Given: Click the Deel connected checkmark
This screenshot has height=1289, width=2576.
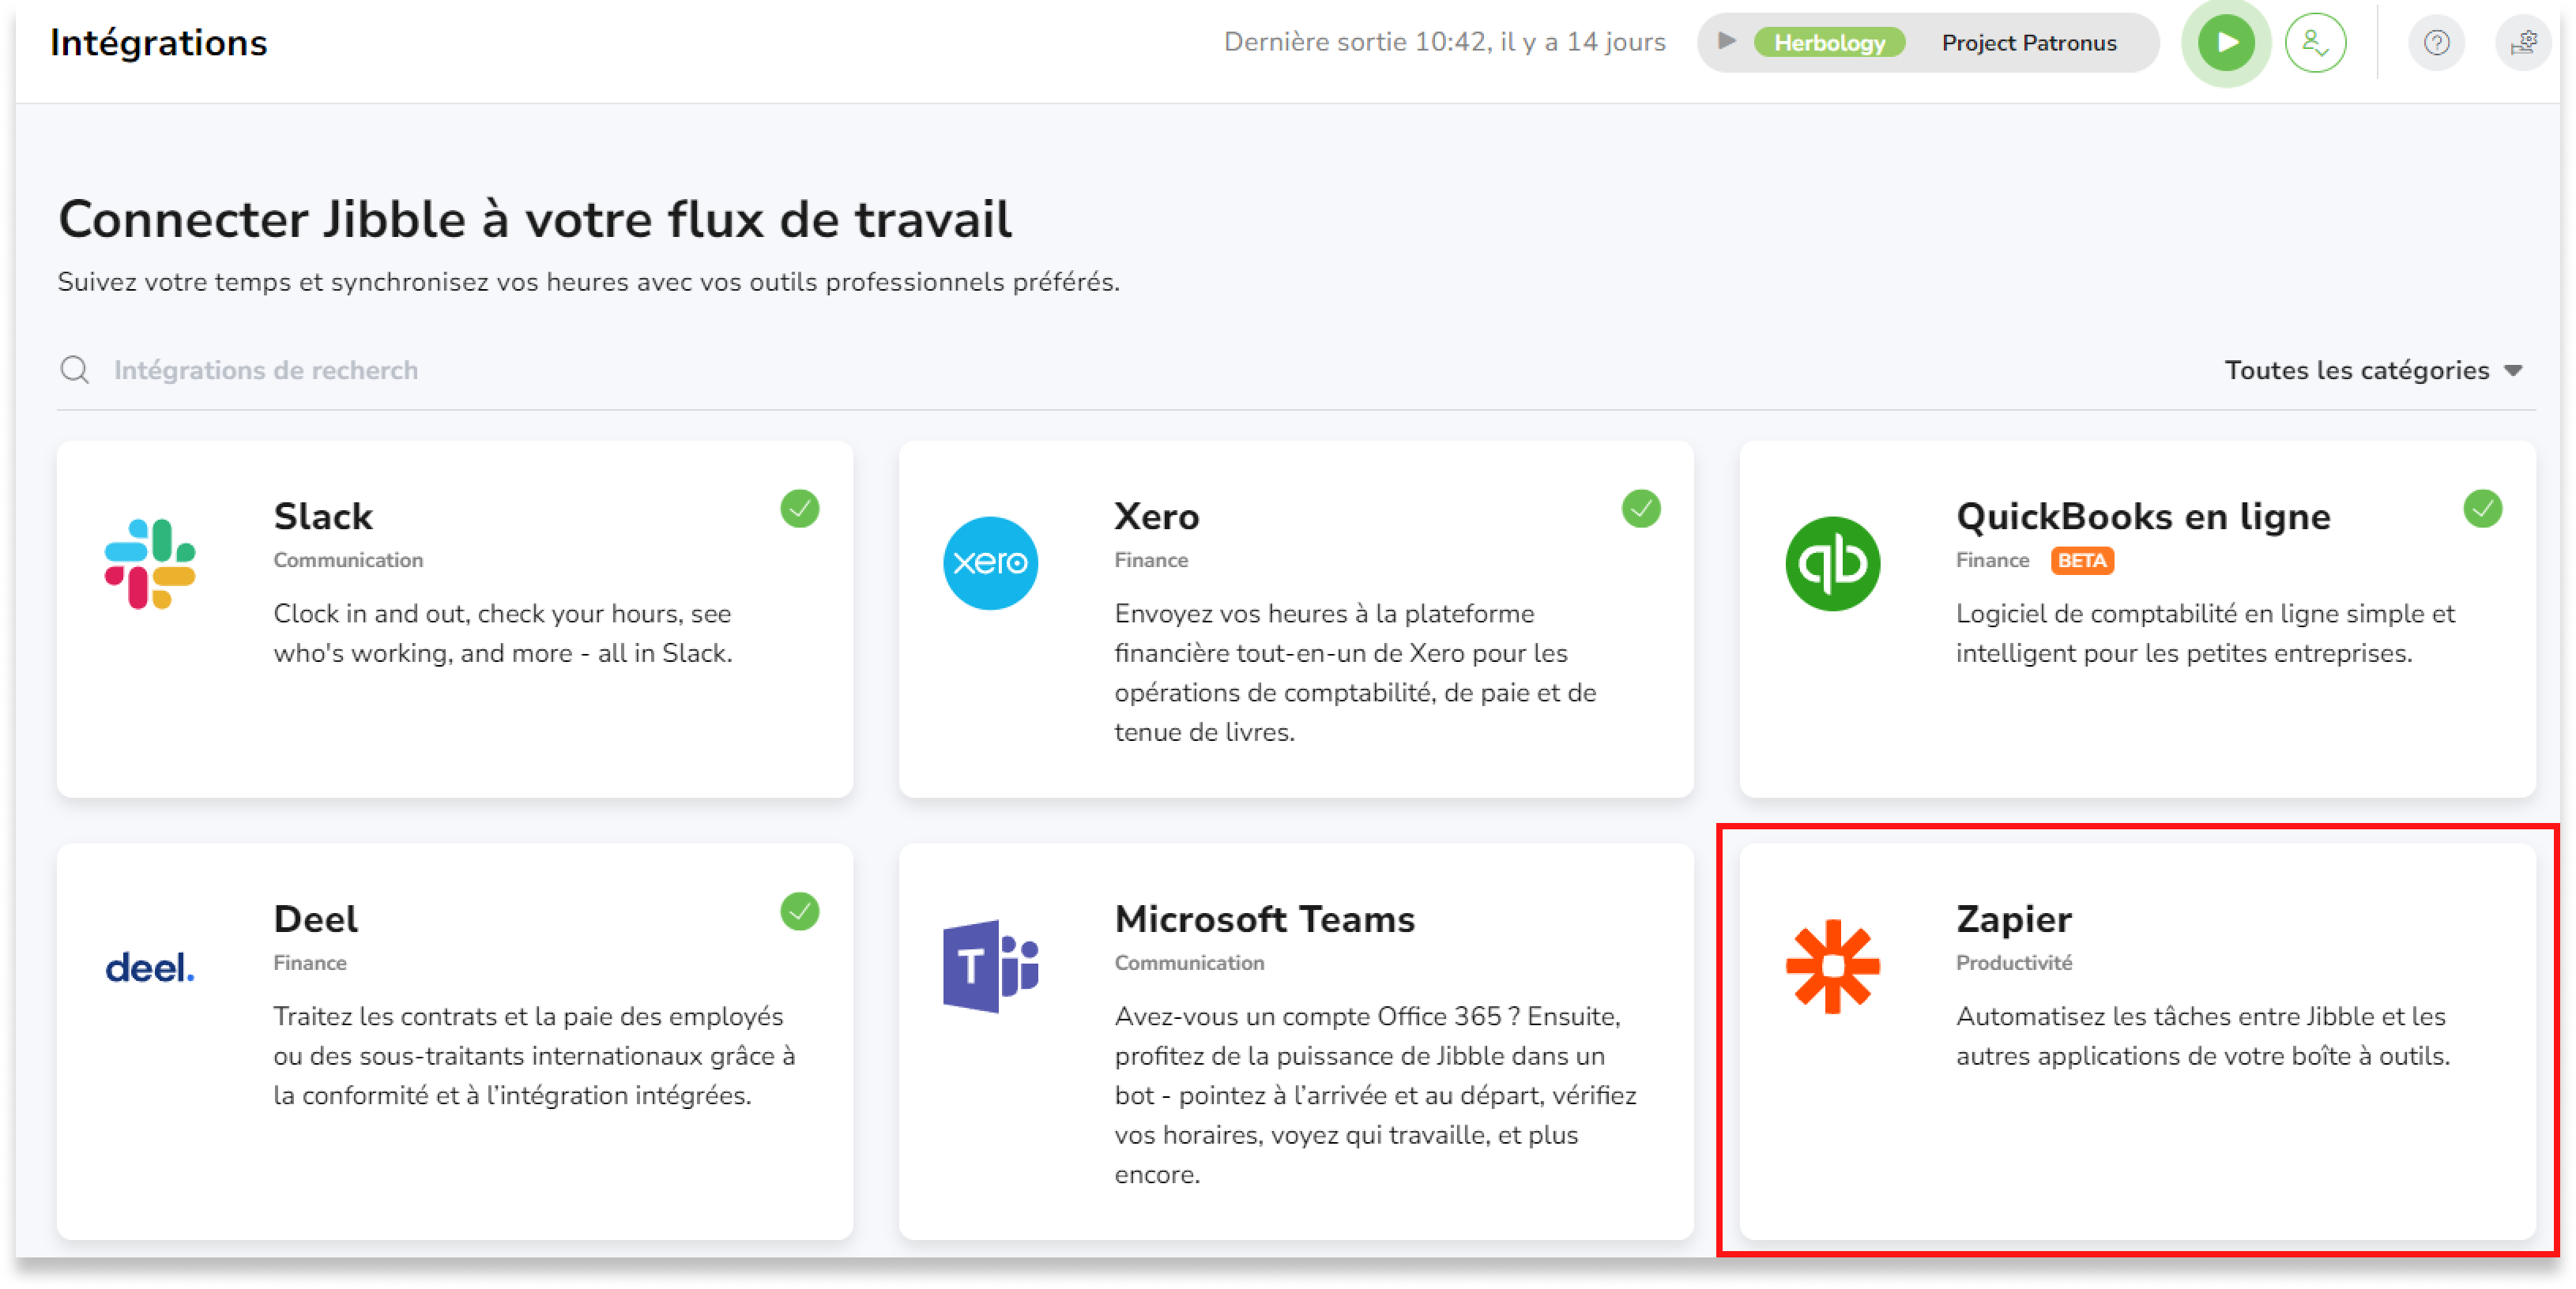Looking at the screenshot, I should [800, 911].
